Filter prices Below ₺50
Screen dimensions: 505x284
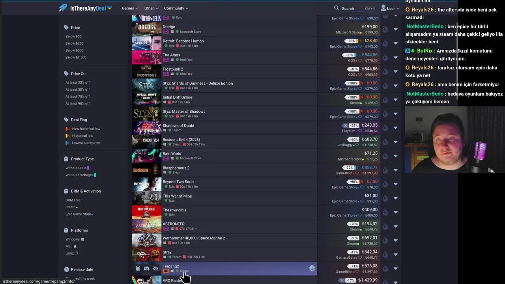[x=73, y=36]
